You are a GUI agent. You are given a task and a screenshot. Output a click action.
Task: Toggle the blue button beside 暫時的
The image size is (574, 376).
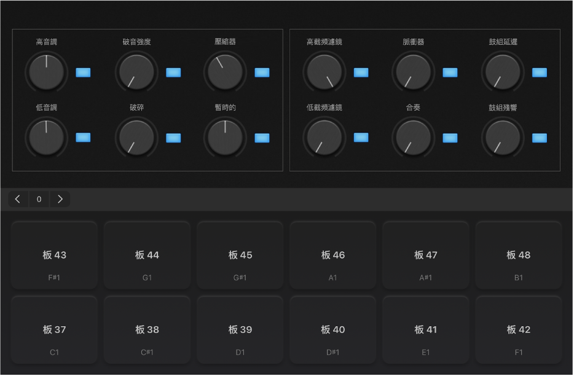coord(262,138)
